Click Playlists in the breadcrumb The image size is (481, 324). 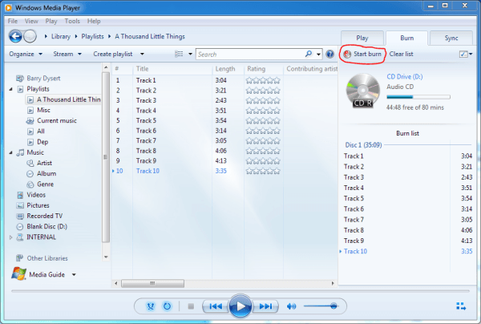tap(92, 37)
